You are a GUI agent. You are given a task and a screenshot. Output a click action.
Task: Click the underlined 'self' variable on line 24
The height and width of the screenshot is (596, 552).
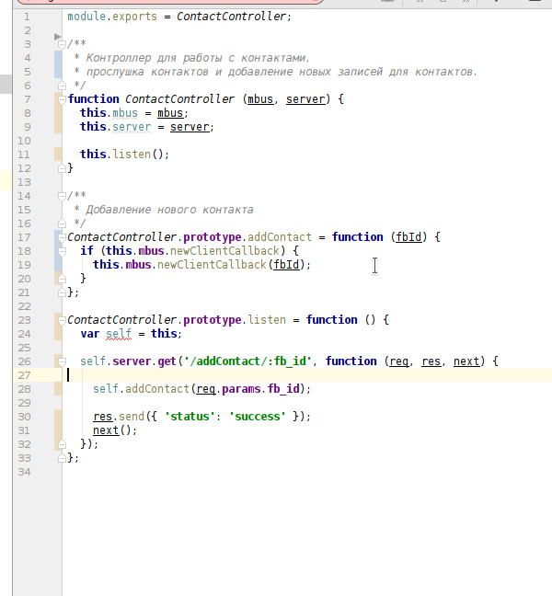119,334
